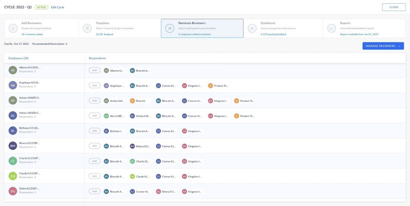Click Add button in Blanca row
410x206 pixels.
pos(94,146)
